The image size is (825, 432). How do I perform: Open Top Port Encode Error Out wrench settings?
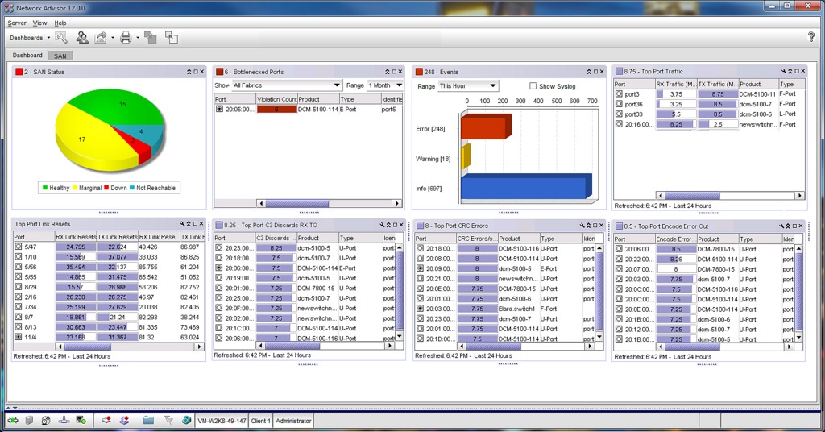coord(782,226)
